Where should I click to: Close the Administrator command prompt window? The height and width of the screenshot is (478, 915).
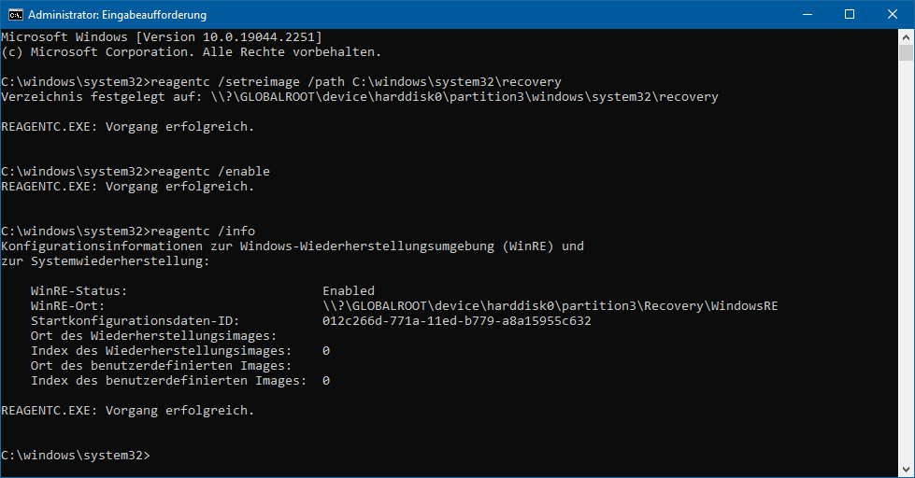click(893, 15)
